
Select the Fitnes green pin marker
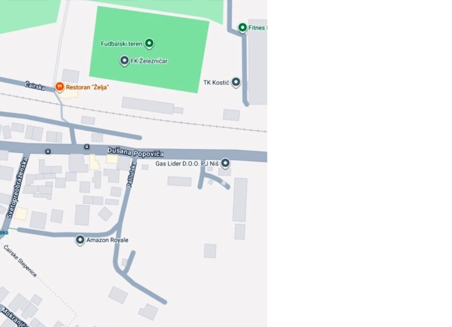click(242, 27)
